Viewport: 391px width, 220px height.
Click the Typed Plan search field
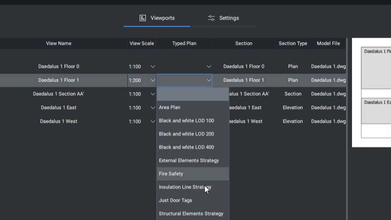tap(192, 94)
